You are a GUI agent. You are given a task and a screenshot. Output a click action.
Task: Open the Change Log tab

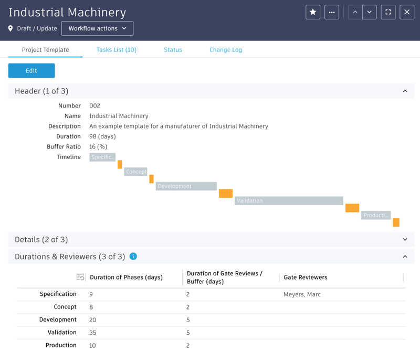click(226, 50)
